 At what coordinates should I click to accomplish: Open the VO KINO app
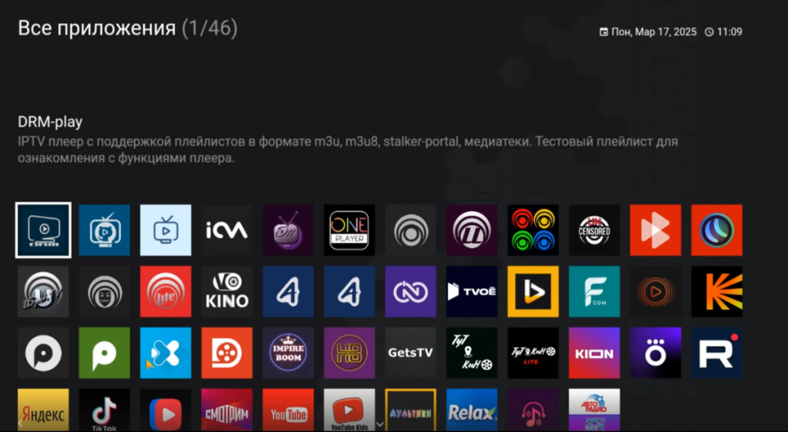click(x=227, y=292)
